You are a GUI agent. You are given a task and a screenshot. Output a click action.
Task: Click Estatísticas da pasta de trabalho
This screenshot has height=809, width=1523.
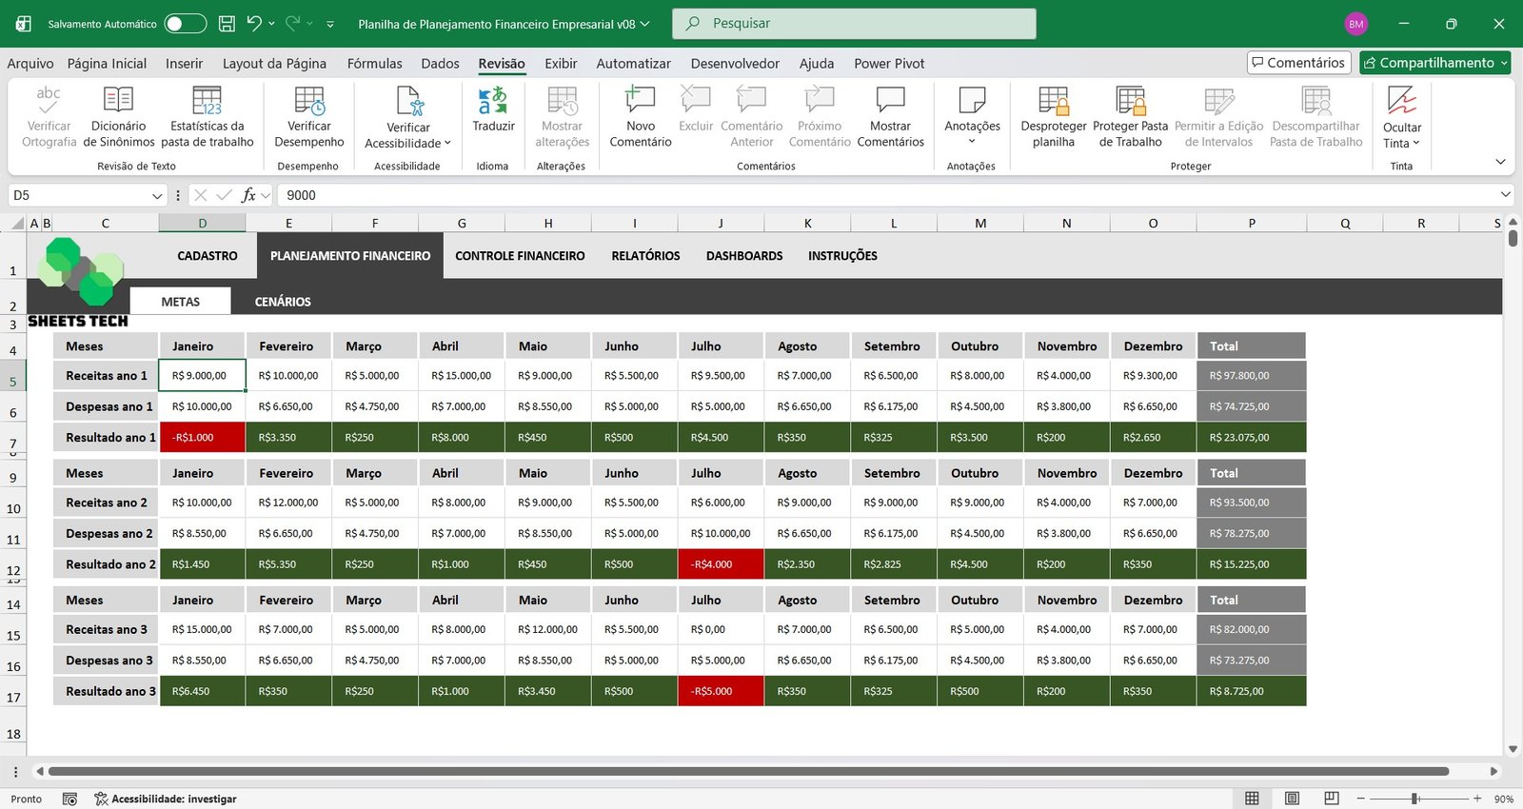(x=207, y=116)
